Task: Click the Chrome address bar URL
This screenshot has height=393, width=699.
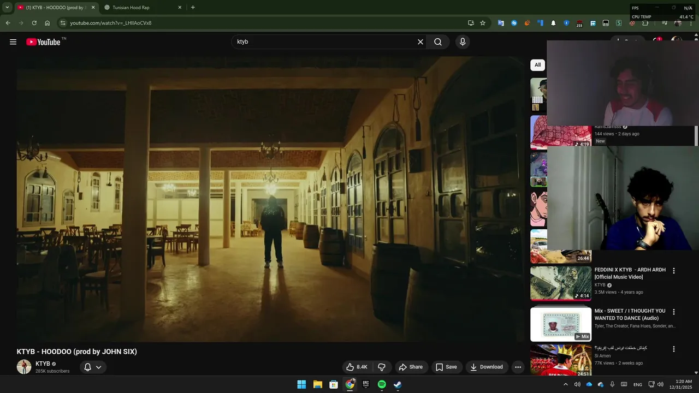Action: pos(111,23)
